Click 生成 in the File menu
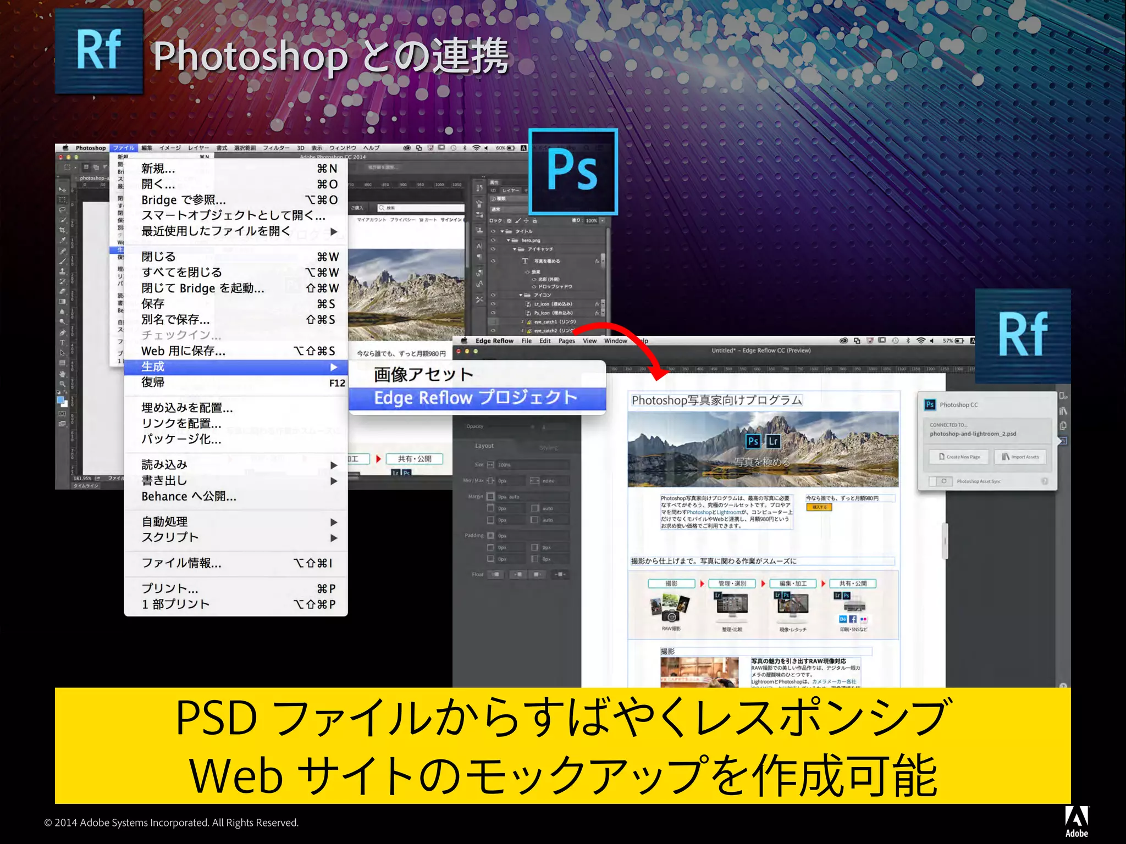 236,367
